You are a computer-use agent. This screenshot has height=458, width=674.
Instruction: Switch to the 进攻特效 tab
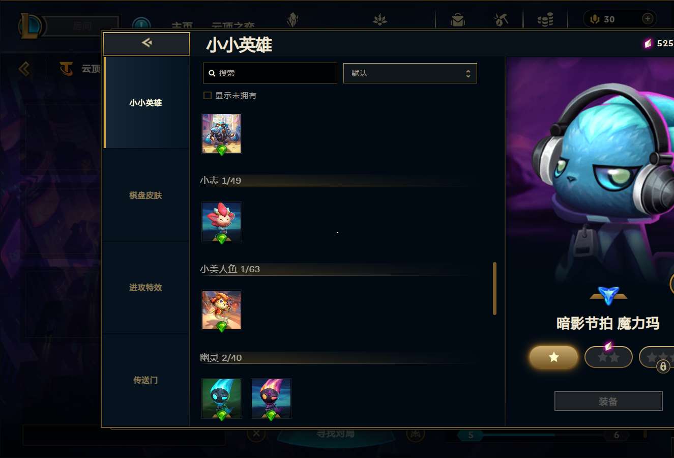pos(145,288)
